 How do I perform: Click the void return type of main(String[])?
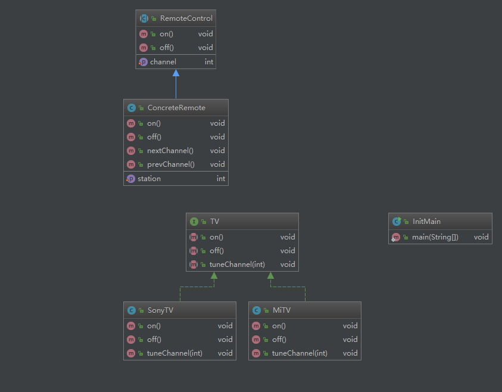click(481, 237)
